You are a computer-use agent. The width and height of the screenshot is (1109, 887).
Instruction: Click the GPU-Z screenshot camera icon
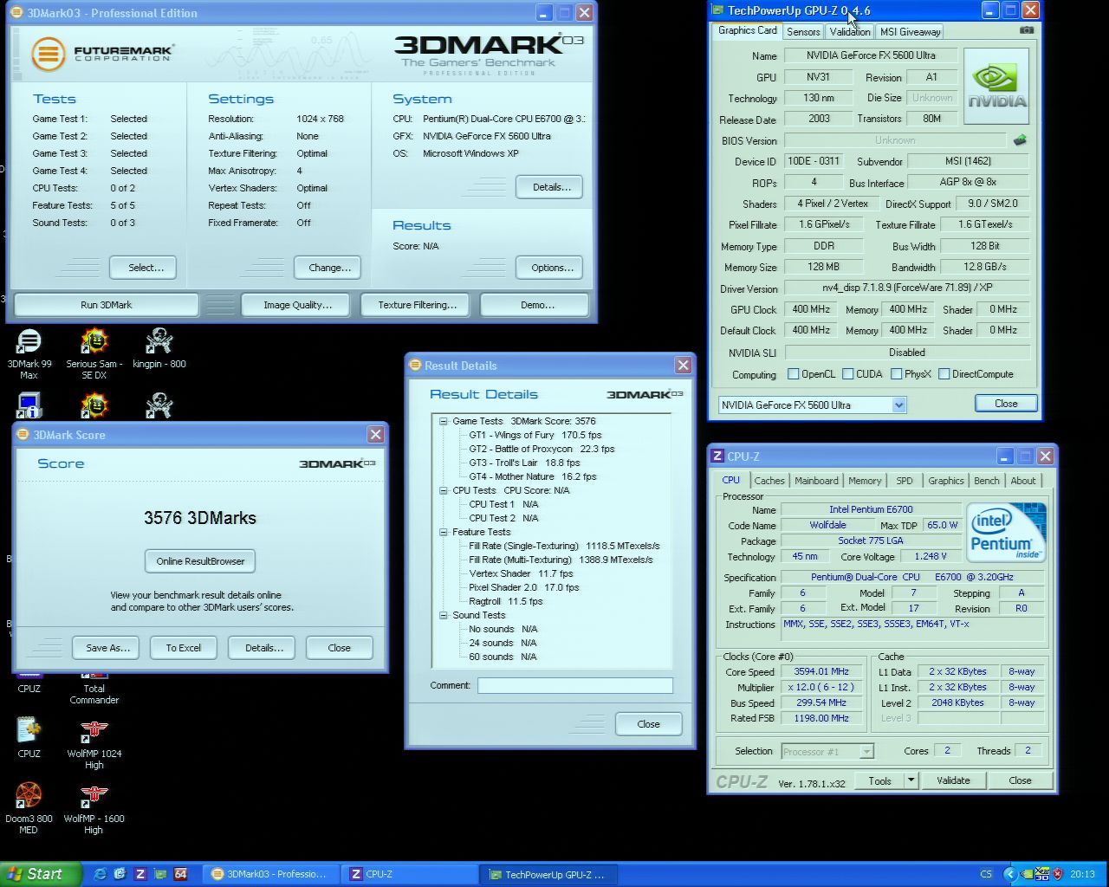tap(1027, 30)
